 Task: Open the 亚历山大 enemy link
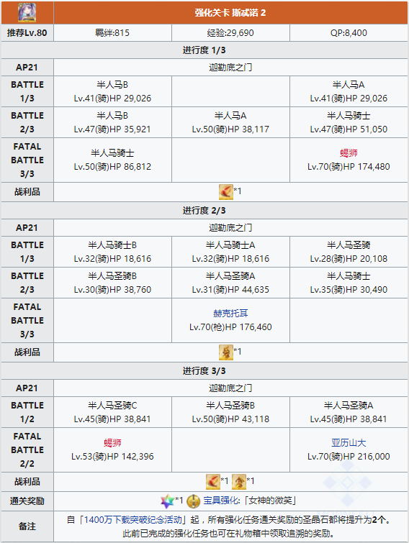349,442
